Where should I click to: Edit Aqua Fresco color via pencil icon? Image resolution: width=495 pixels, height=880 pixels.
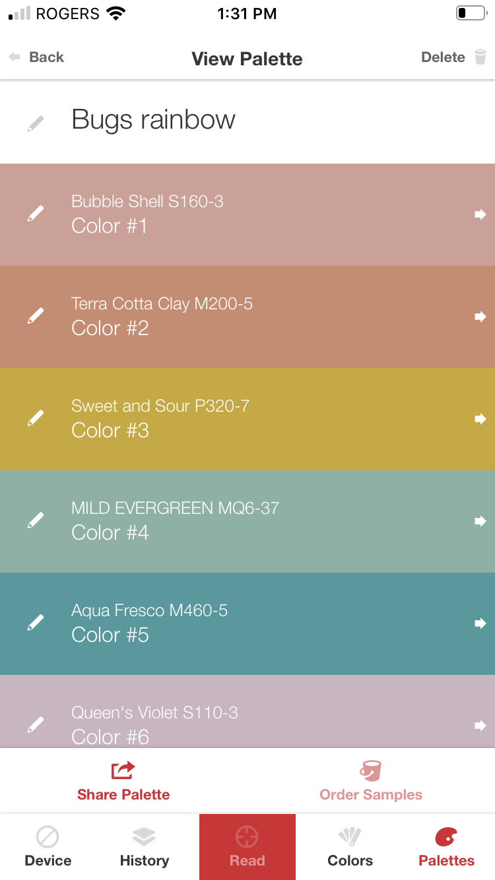tap(36, 623)
